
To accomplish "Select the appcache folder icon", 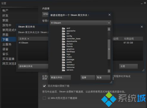I will point(64,31).
